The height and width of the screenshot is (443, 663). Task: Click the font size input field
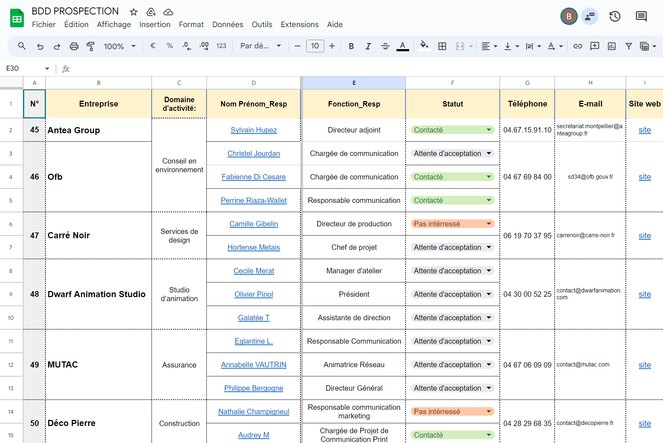tap(315, 46)
